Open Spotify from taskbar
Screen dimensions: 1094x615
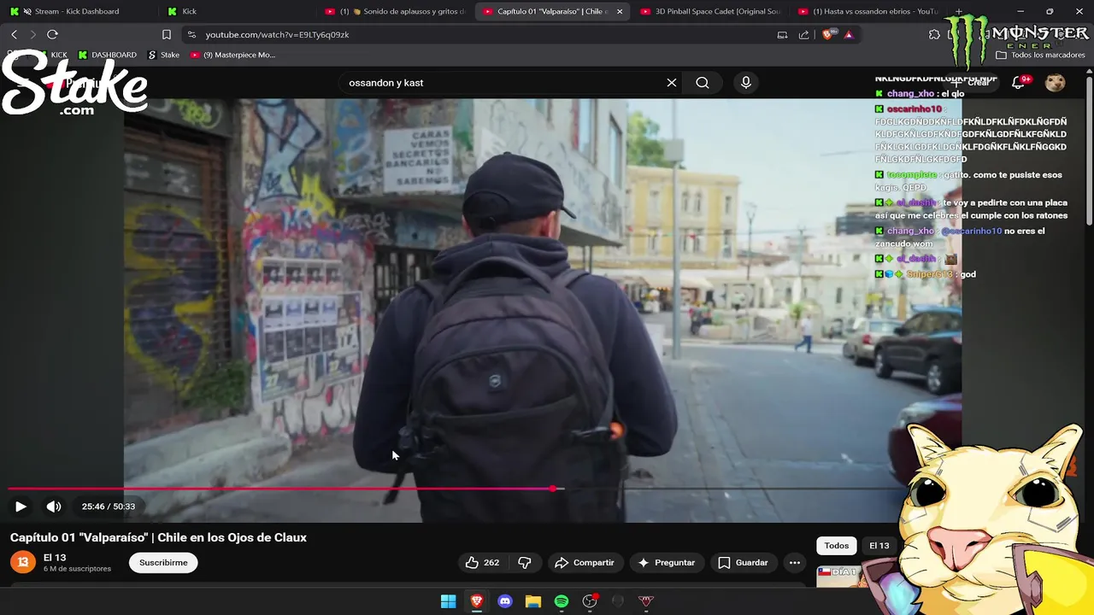[x=562, y=601]
